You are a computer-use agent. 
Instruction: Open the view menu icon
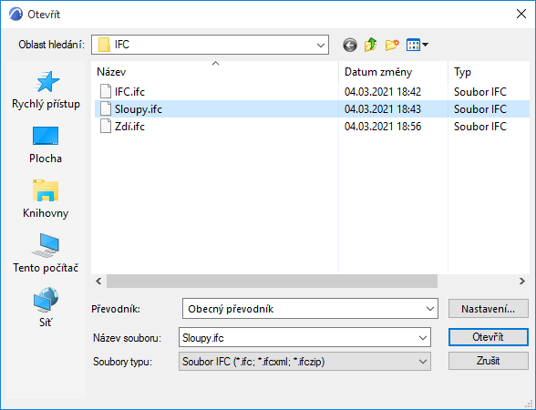tap(417, 45)
